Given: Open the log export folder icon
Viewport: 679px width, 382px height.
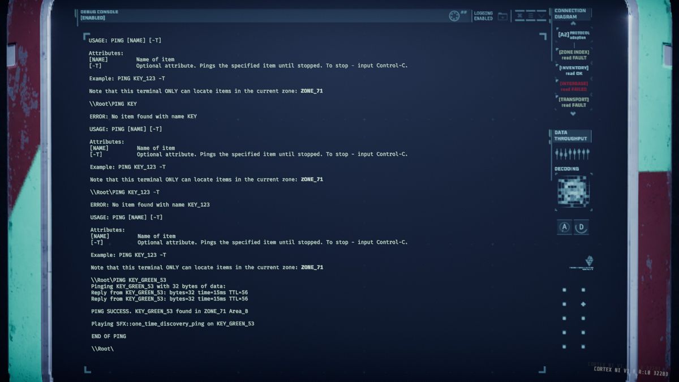Looking at the screenshot, I should click(502, 16).
